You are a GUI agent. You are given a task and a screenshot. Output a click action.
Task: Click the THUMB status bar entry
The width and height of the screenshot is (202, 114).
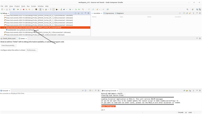(181, 112)
